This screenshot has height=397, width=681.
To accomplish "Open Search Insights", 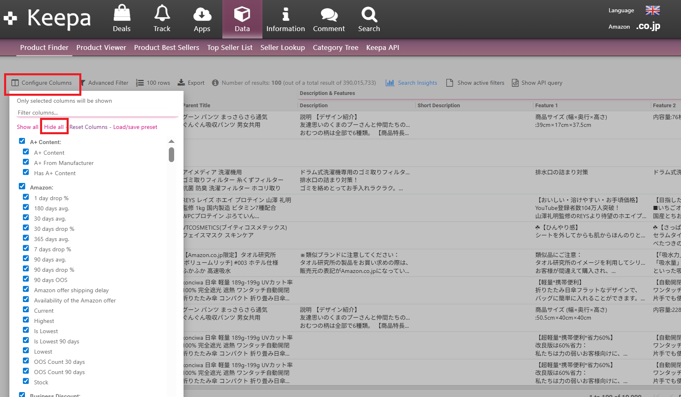I will coord(412,83).
